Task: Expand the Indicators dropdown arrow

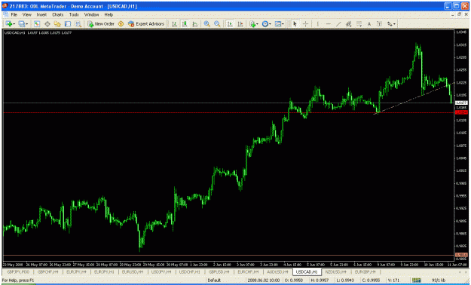Action: pyautogui.click(x=257, y=24)
